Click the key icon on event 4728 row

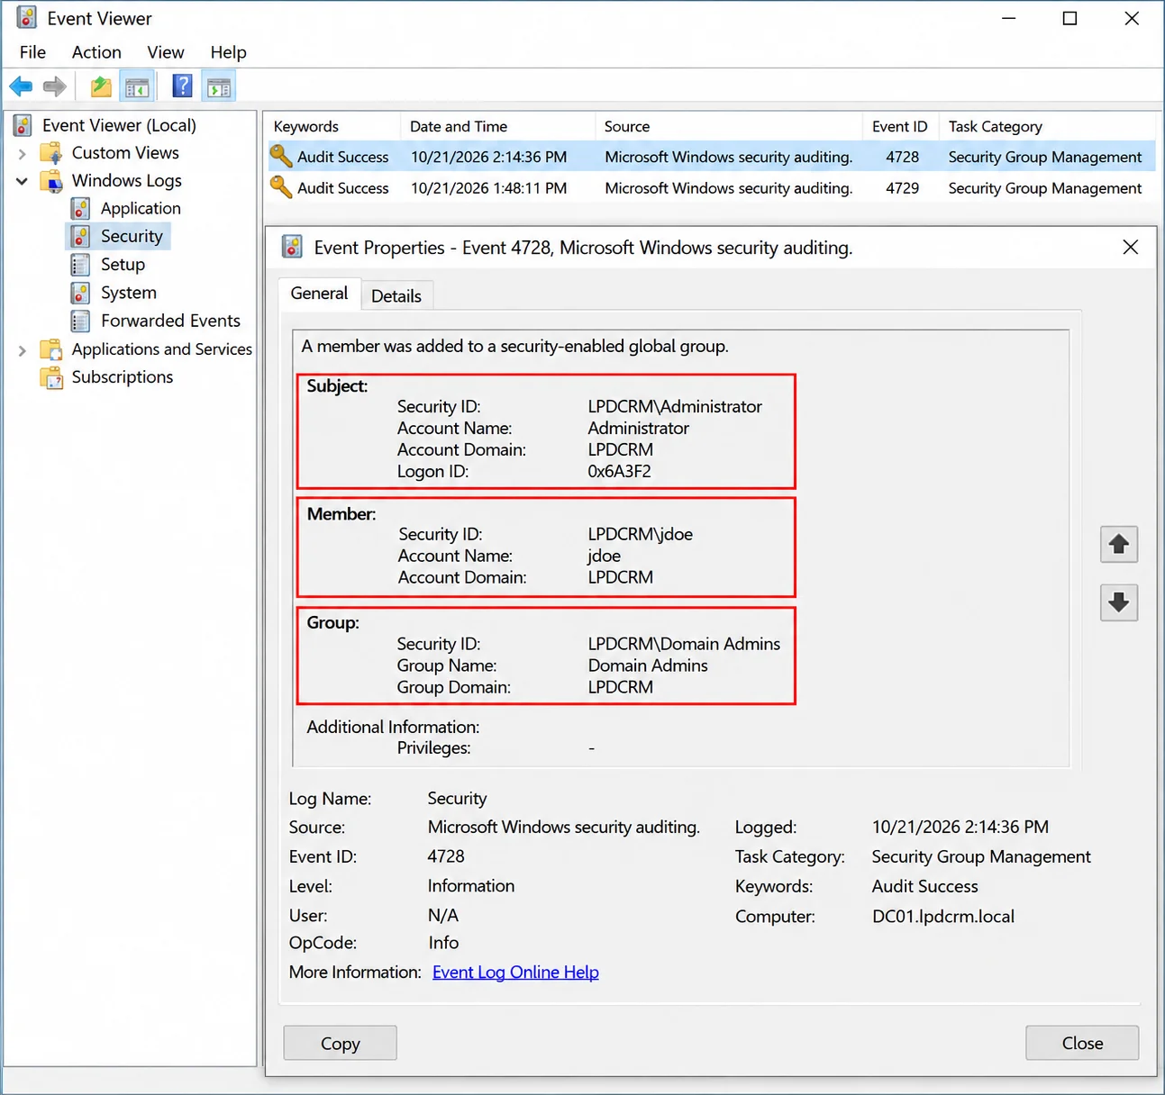[281, 157]
